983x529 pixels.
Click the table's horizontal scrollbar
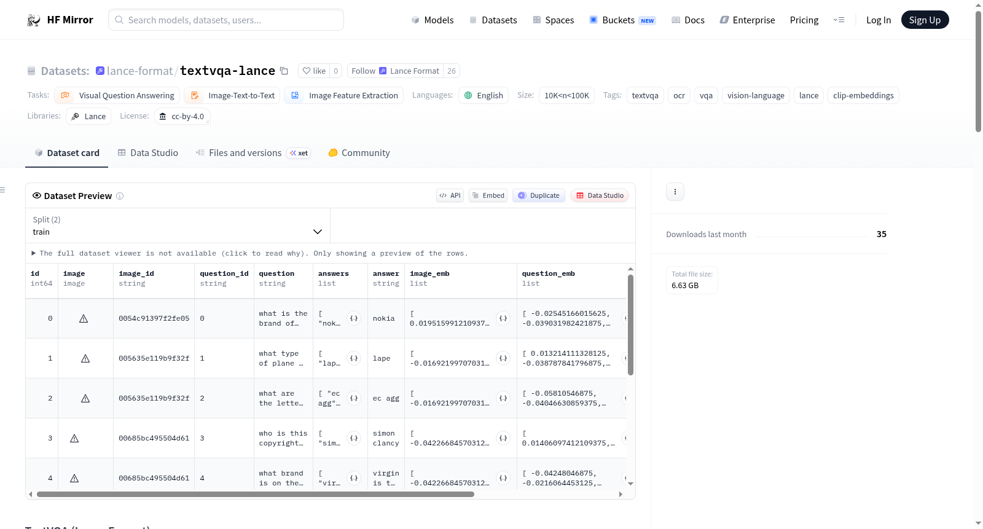[256, 494]
